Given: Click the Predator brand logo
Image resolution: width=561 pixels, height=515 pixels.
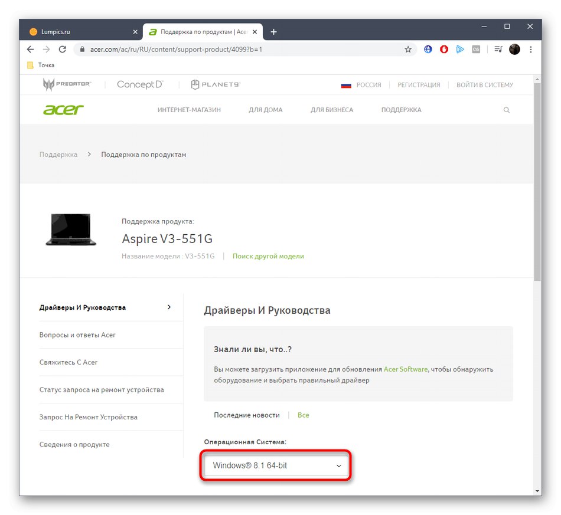Looking at the screenshot, I should click(67, 84).
